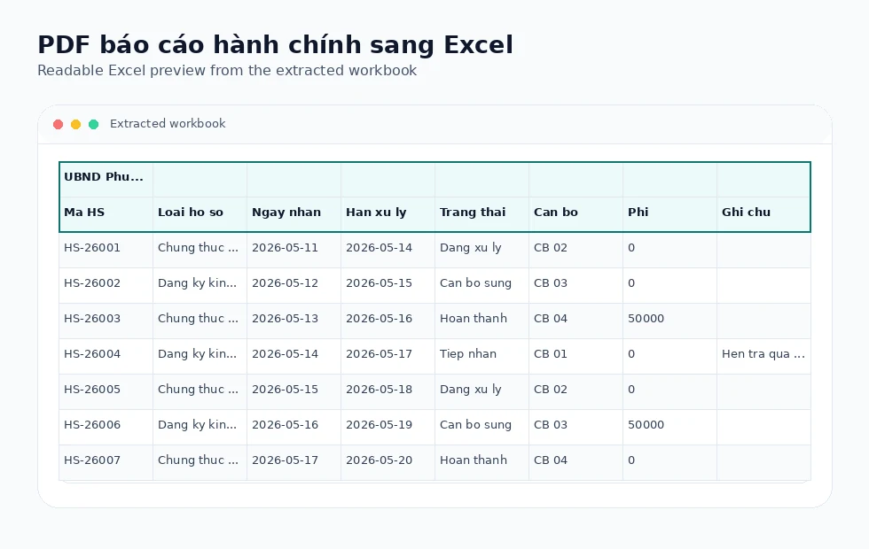
Task: Click fee 0 in row HS-26001
Action: (x=669, y=250)
